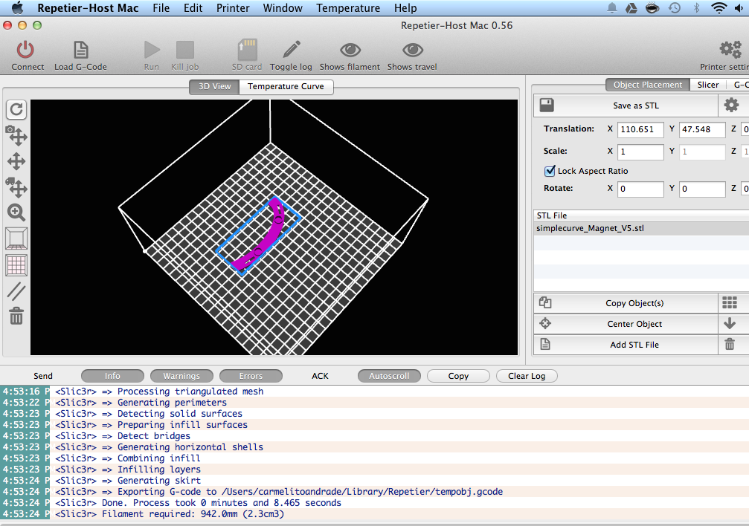Click the Connect power icon

(x=25, y=50)
